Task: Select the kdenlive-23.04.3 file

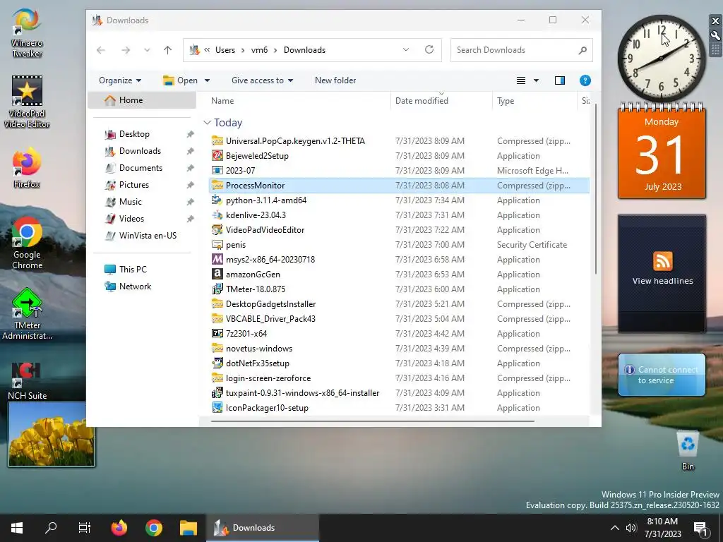Action: [x=400, y=215]
